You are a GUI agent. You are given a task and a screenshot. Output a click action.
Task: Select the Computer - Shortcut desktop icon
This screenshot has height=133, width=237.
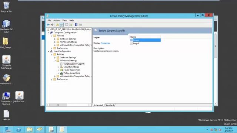[6, 99]
